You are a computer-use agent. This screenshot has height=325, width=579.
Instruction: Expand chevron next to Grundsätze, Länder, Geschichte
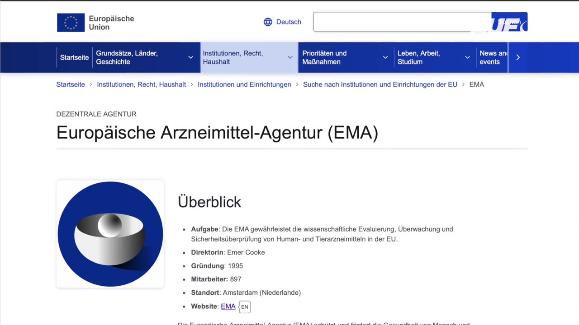191,57
